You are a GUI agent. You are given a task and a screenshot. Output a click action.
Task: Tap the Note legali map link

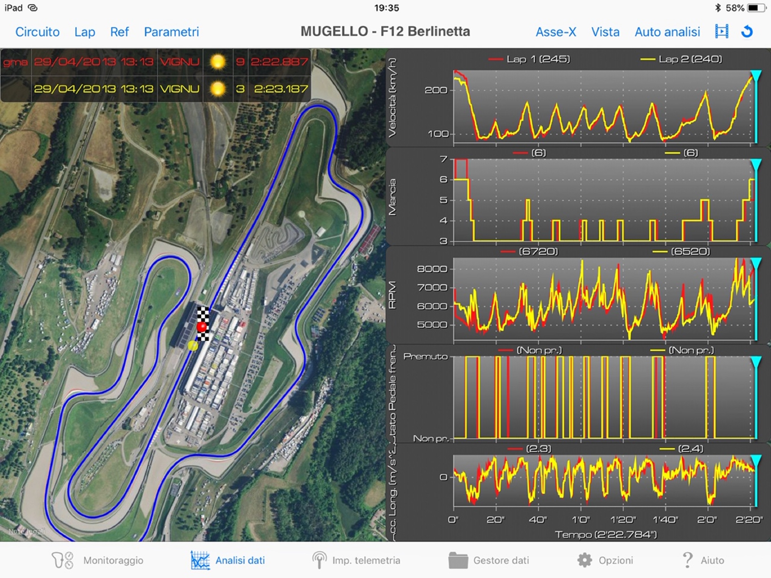pos(27,531)
